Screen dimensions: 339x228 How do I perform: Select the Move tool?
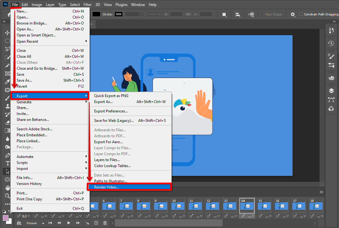coord(8,33)
